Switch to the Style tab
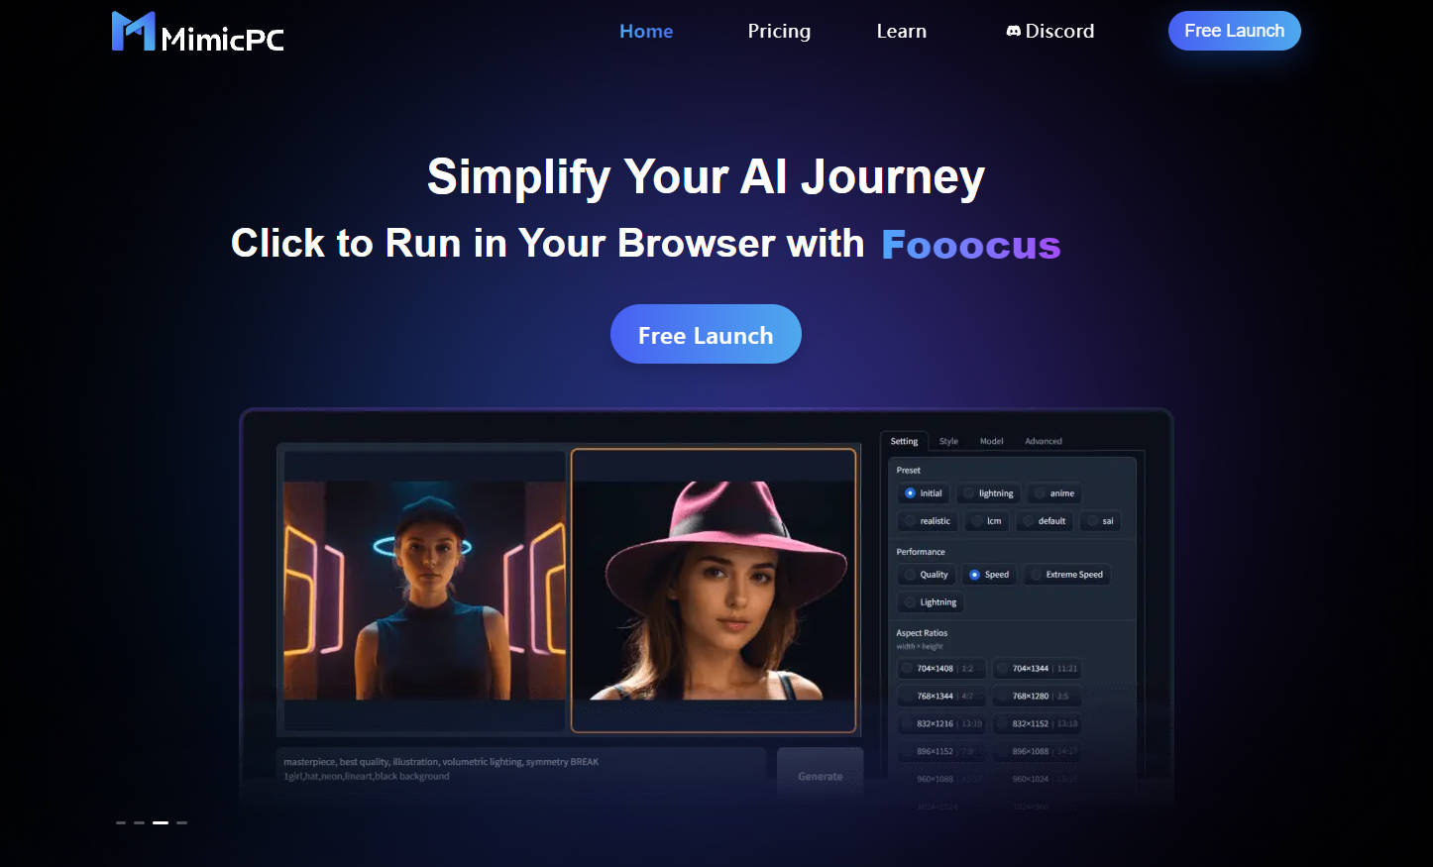The image size is (1433, 867). (948, 441)
